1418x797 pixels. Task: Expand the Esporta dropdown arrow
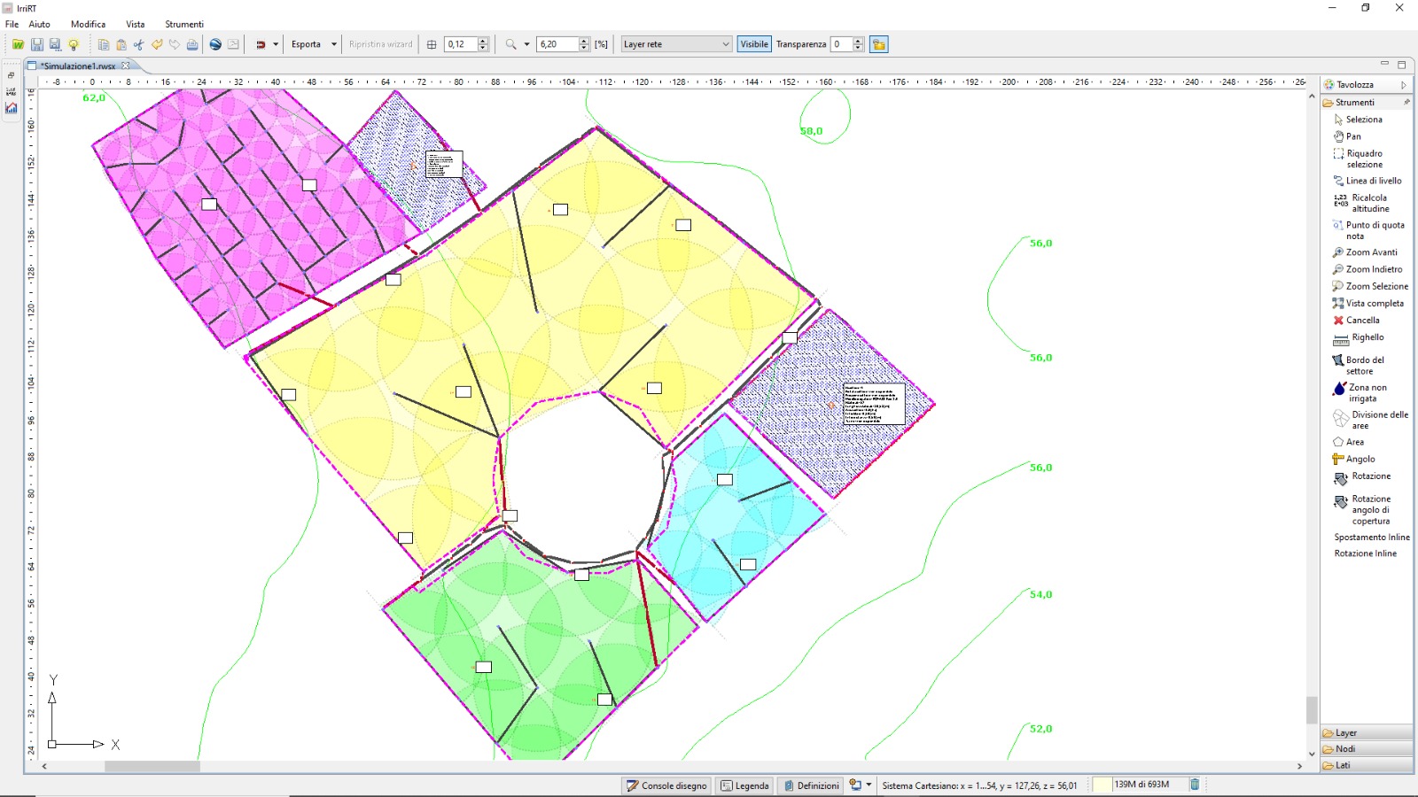[334, 44]
